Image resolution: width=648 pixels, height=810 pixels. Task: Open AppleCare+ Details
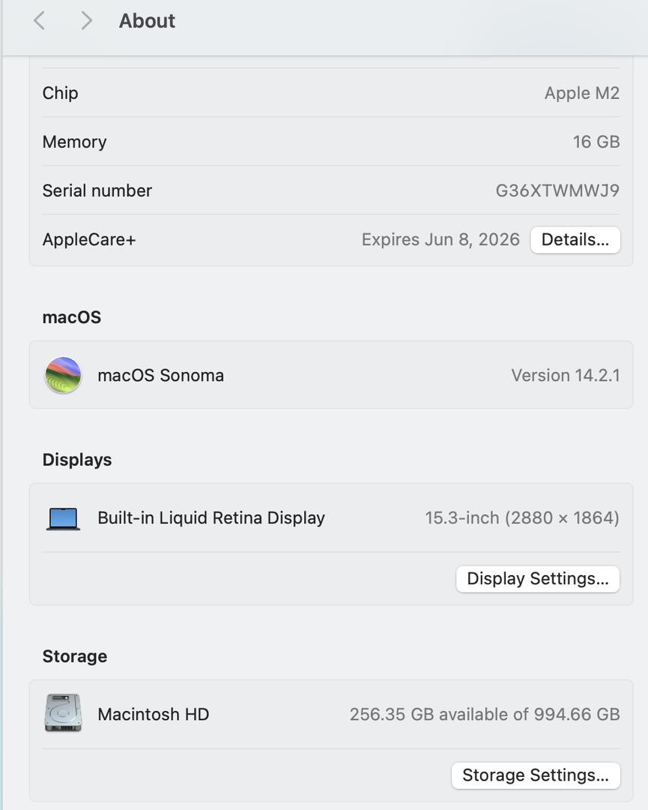click(575, 240)
